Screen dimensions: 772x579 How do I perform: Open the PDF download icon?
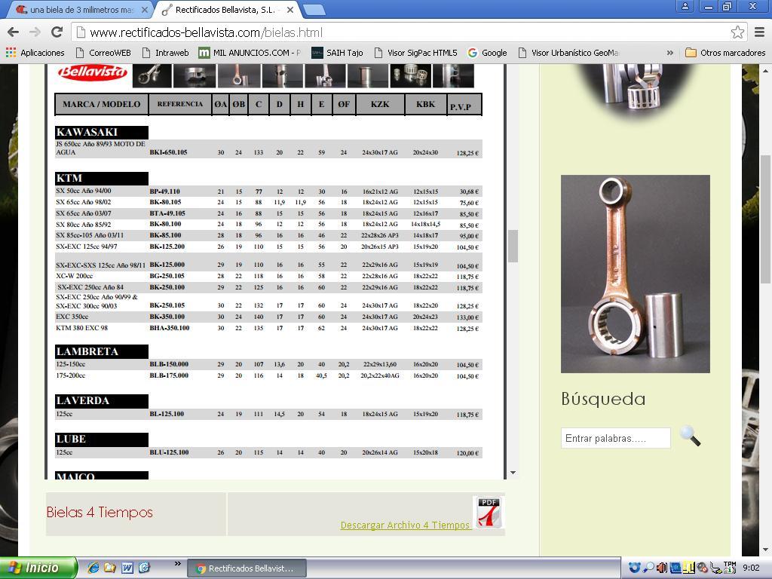(489, 513)
